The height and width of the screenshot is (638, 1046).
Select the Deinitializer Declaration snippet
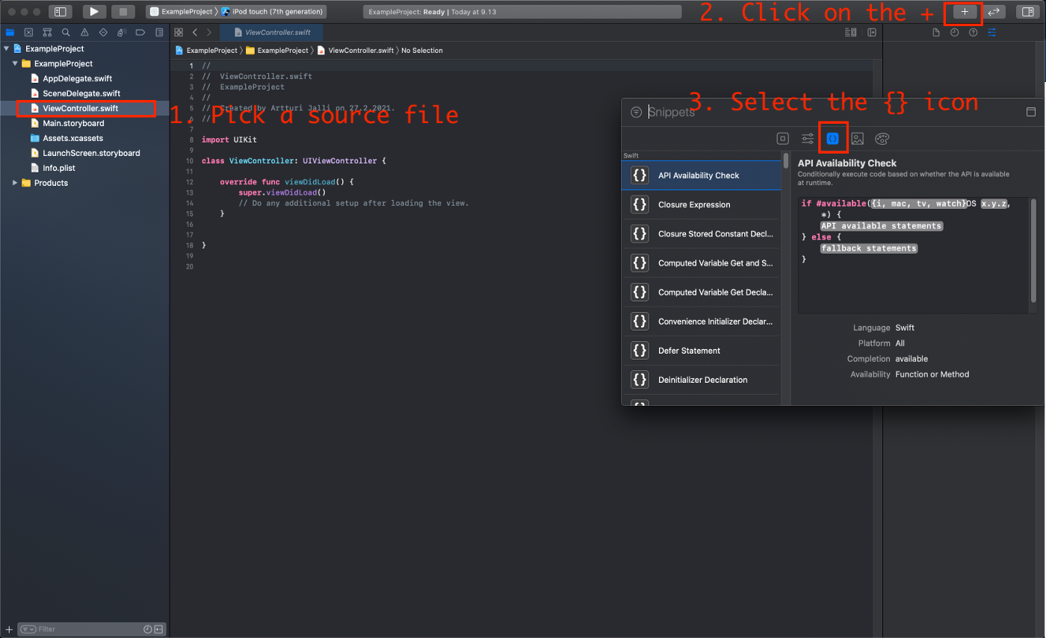[x=701, y=380]
